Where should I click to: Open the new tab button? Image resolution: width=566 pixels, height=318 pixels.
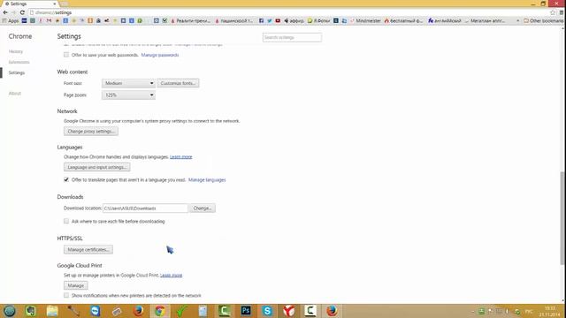65,4
